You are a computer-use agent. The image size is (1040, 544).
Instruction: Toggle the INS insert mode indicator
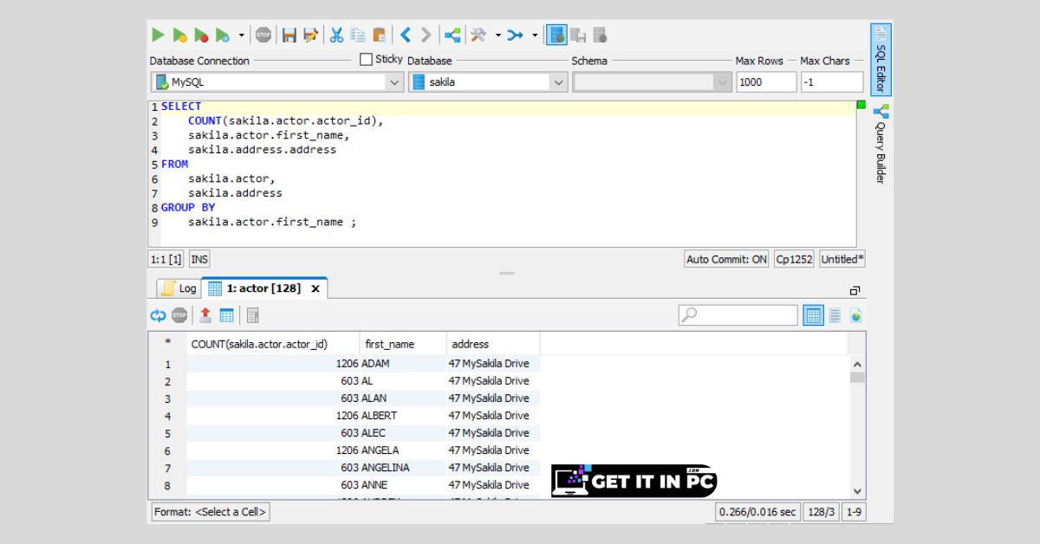(199, 259)
